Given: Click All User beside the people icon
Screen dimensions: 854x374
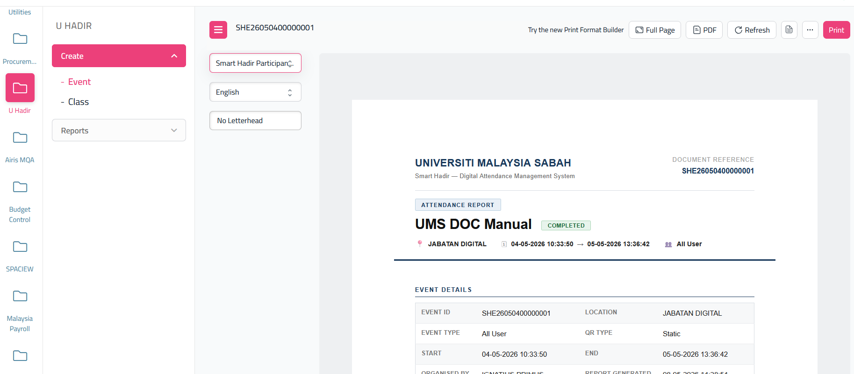Looking at the screenshot, I should pyautogui.click(x=689, y=244).
